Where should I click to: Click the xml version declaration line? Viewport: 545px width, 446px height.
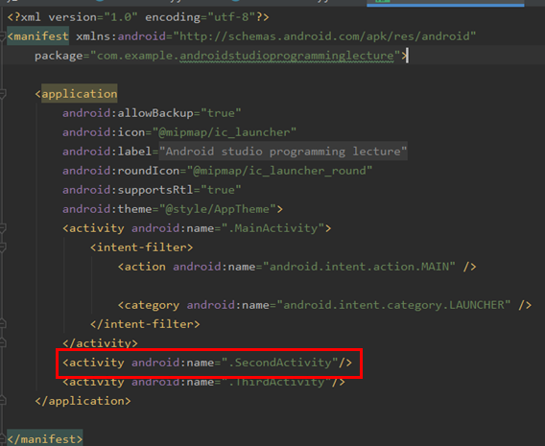pos(138,16)
